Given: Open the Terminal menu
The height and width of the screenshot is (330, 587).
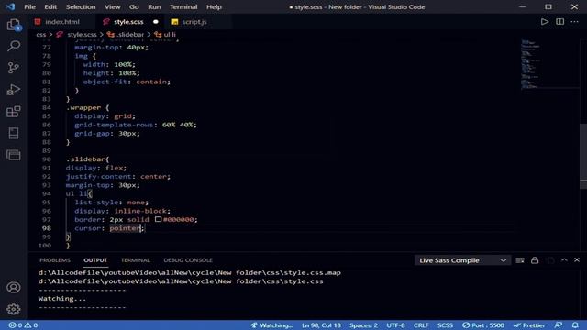Looking at the screenshot, I should point(183,6).
